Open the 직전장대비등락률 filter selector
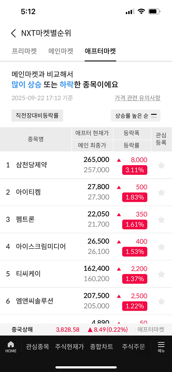 [x=37, y=115]
